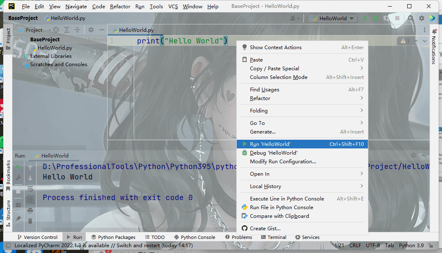Toggle Soft-Wrap in Run console
The width and height of the screenshot is (442, 253).
click(x=30, y=189)
